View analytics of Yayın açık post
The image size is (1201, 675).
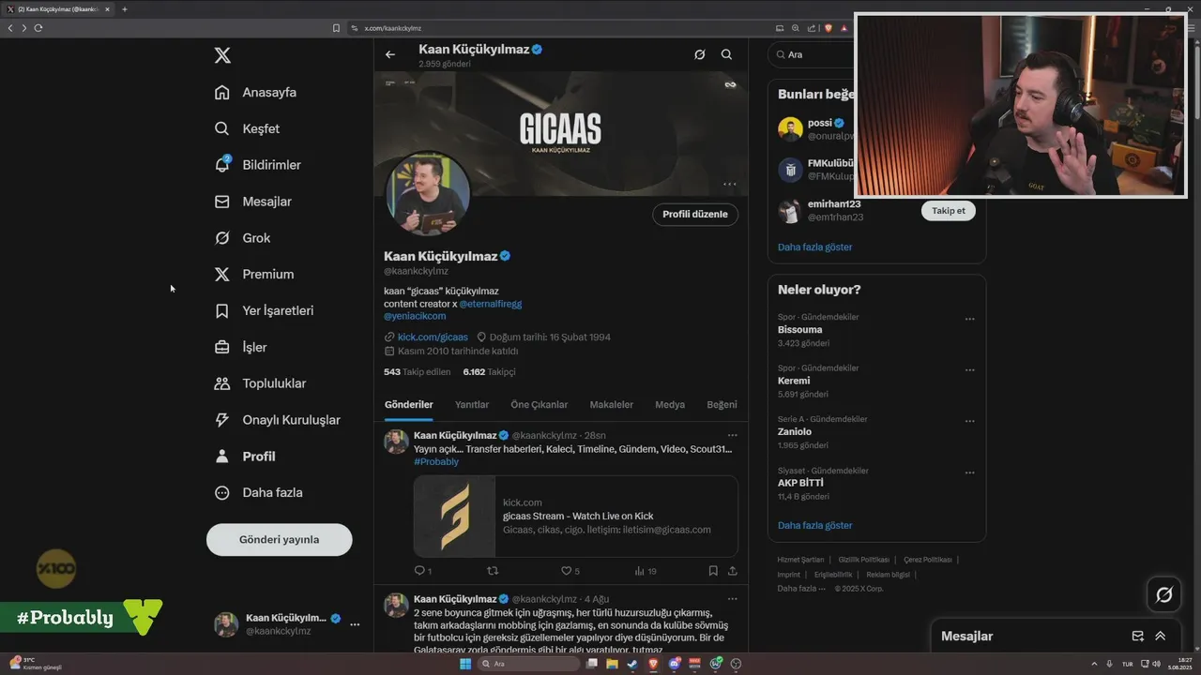coord(646,571)
